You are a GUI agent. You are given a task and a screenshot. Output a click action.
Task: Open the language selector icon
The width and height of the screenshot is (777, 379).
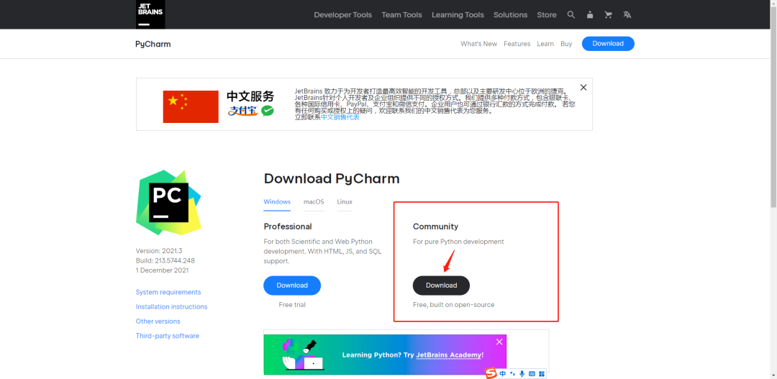tap(627, 15)
